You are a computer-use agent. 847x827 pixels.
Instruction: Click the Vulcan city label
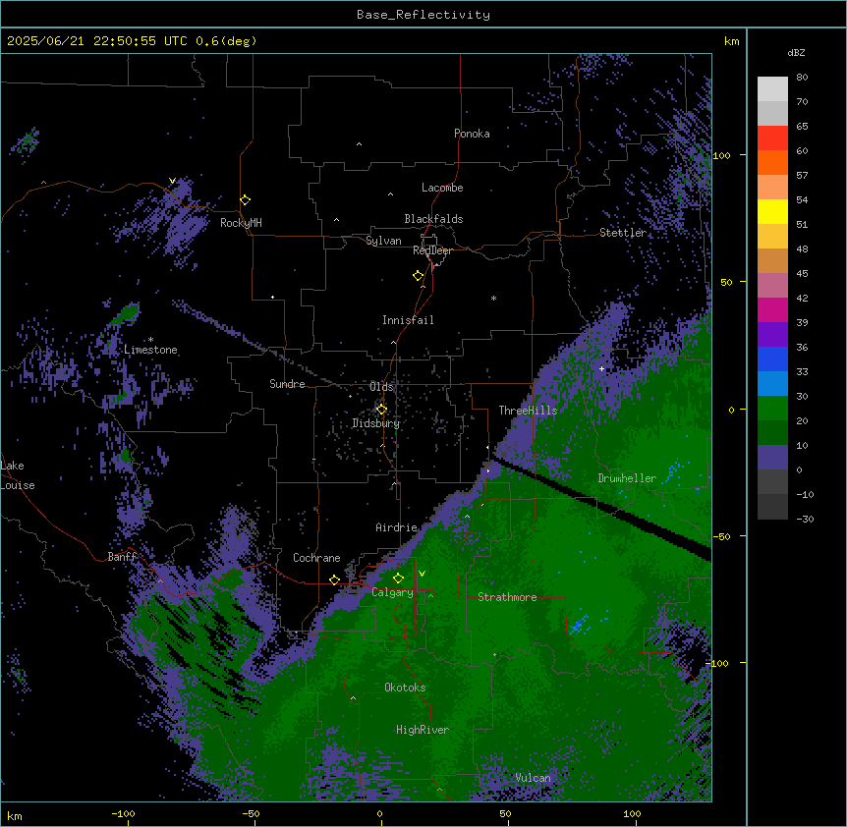click(533, 778)
